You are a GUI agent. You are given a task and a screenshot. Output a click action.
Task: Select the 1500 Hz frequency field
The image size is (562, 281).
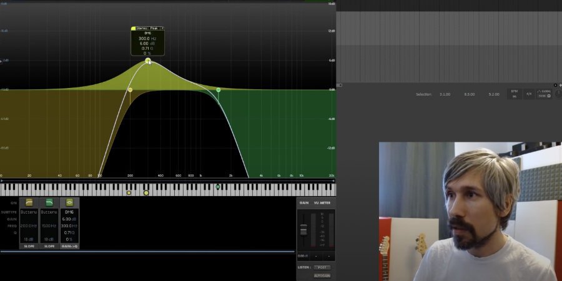click(x=49, y=226)
